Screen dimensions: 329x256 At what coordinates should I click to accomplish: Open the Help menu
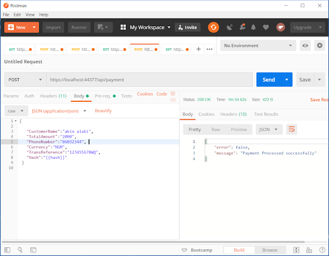(x=44, y=15)
